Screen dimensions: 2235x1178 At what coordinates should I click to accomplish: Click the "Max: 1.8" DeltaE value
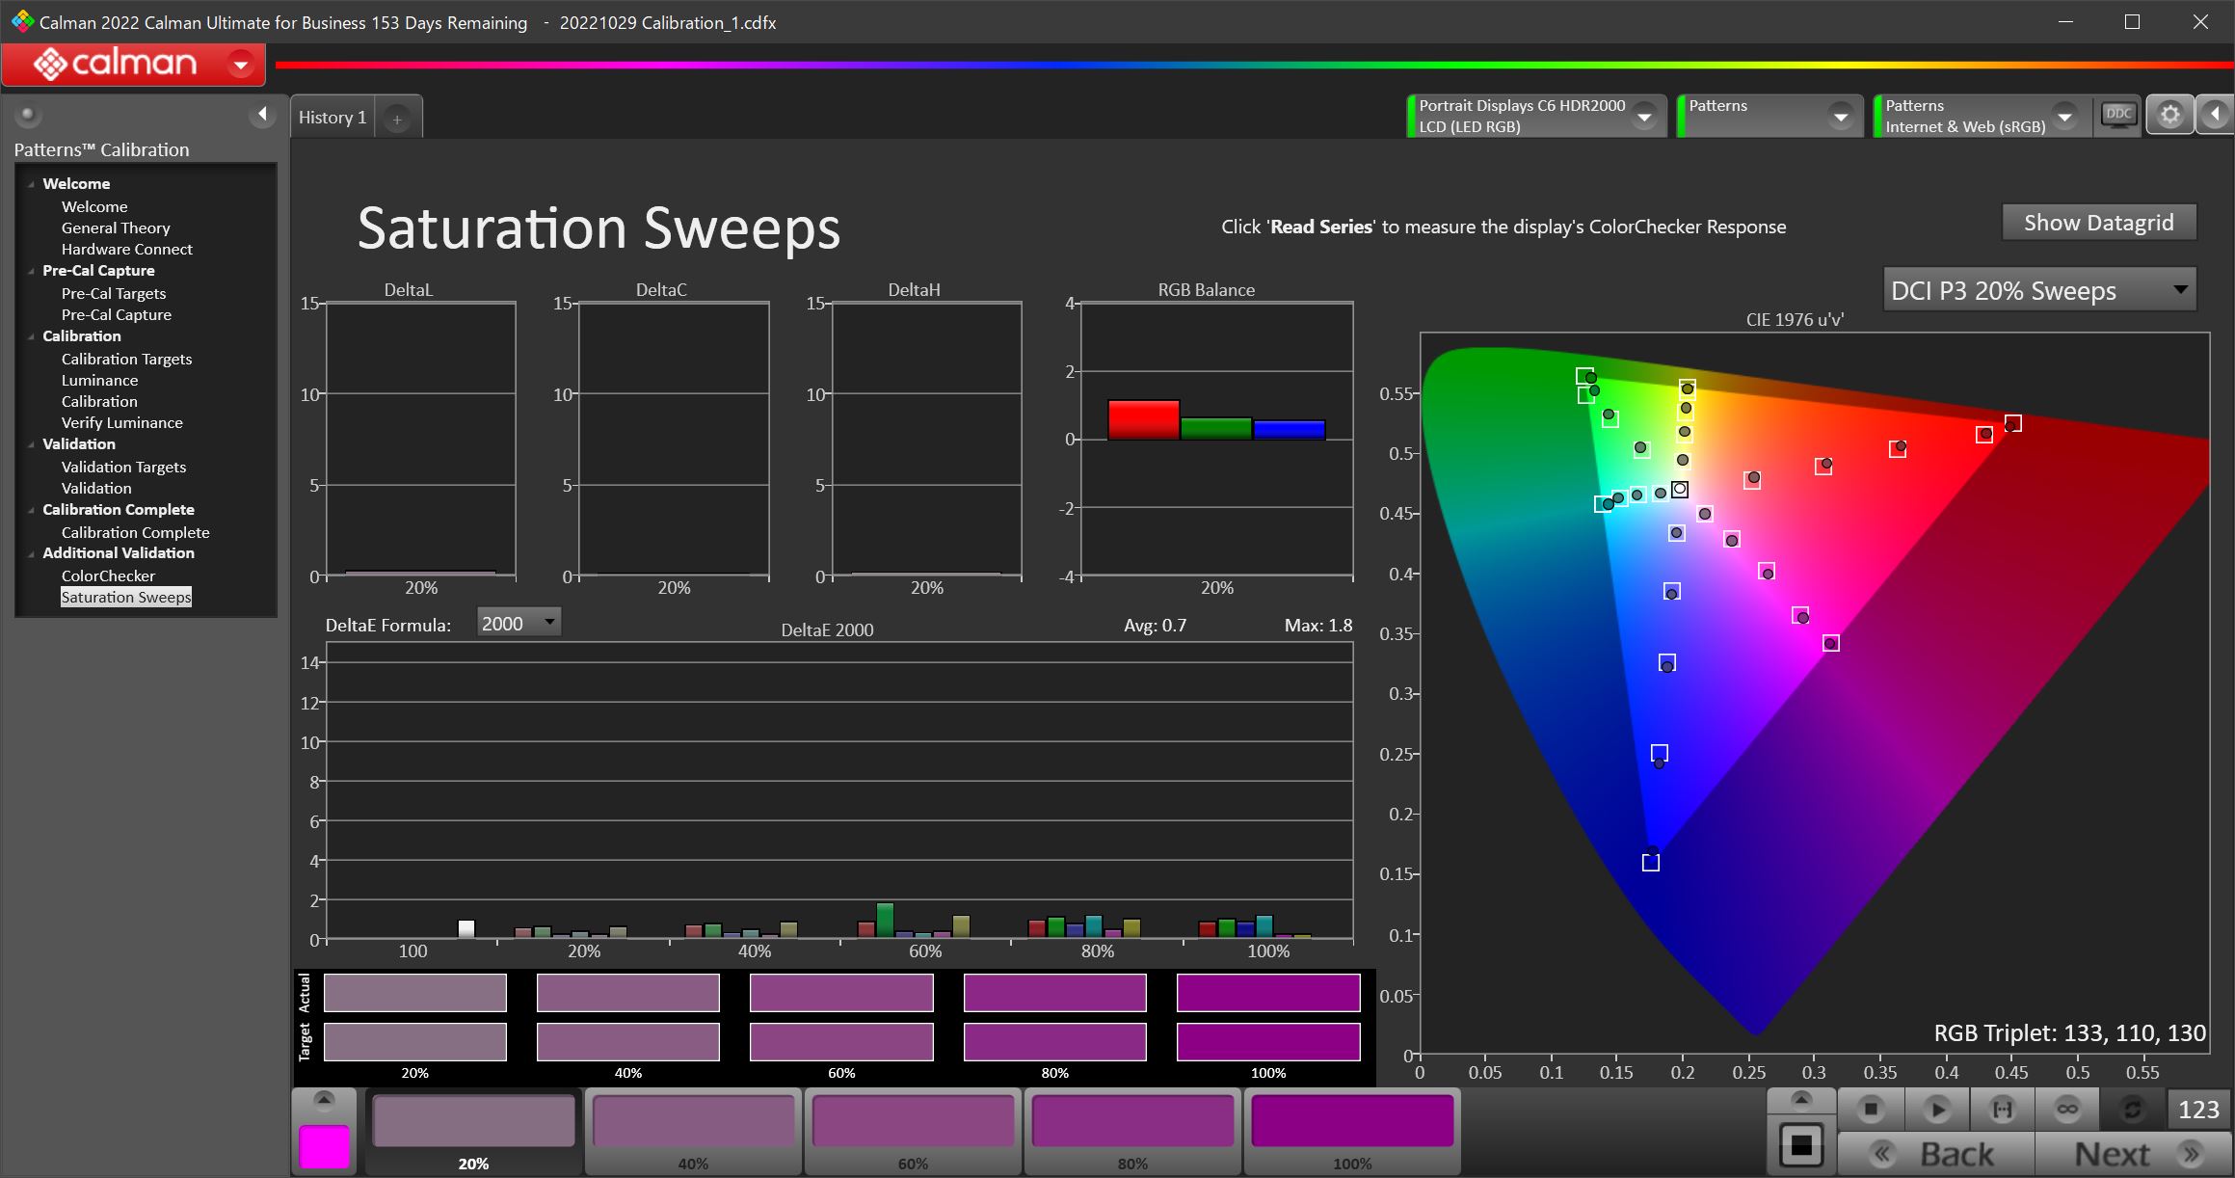1317,626
